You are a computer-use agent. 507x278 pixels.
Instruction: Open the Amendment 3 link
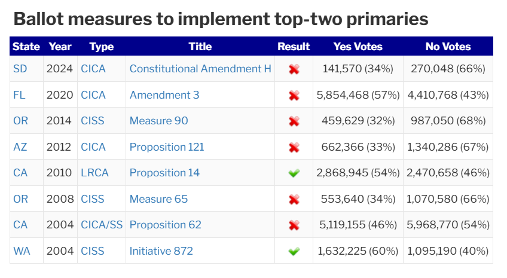pos(164,95)
